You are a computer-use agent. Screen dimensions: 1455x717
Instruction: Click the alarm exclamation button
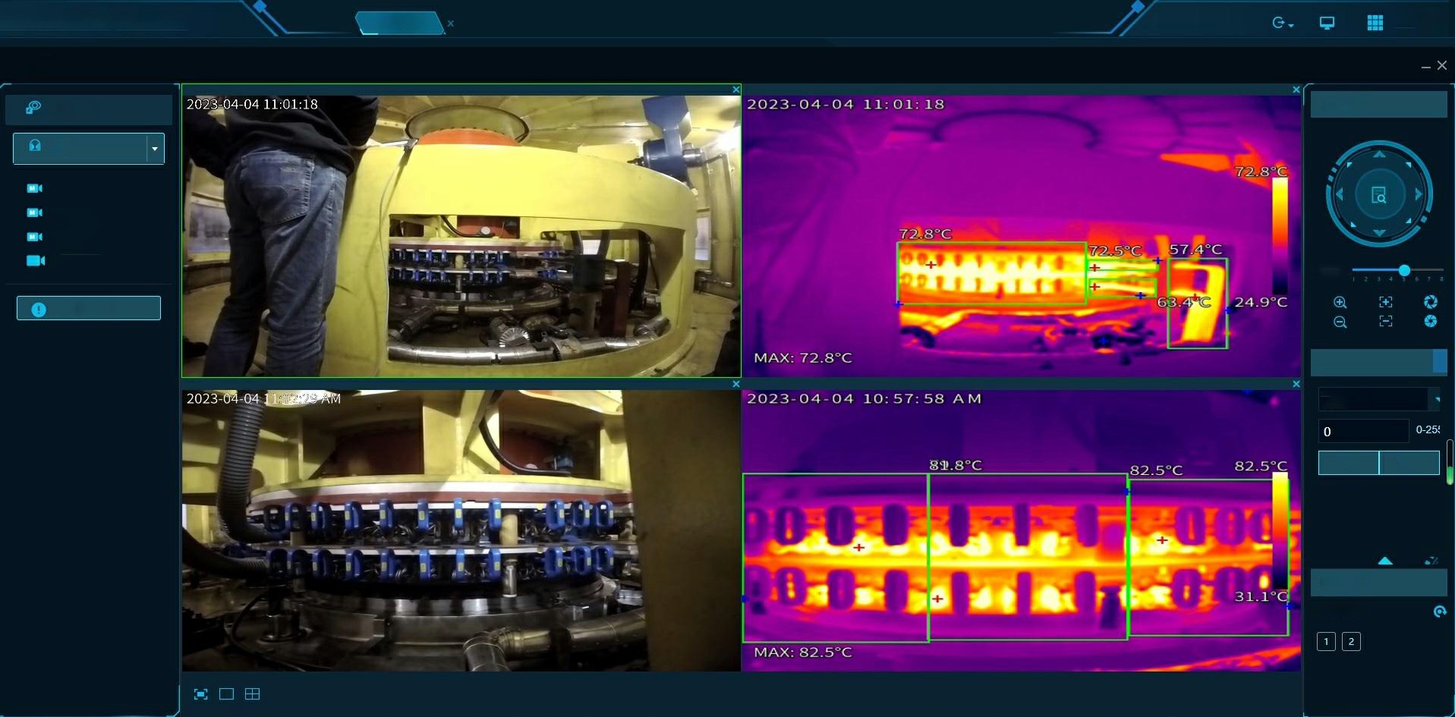pyautogui.click(x=89, y=308)
